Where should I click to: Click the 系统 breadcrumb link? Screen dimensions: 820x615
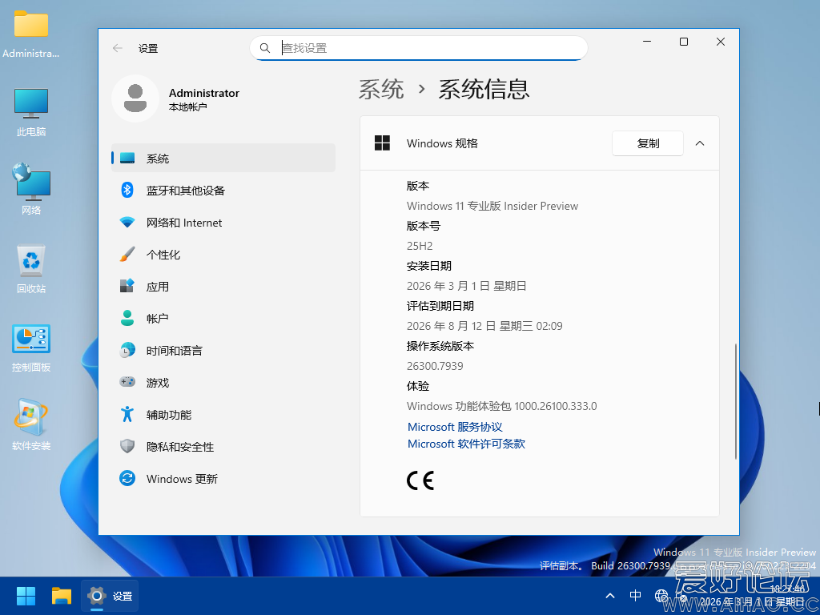pyautogui.click(x=381, y=90)
